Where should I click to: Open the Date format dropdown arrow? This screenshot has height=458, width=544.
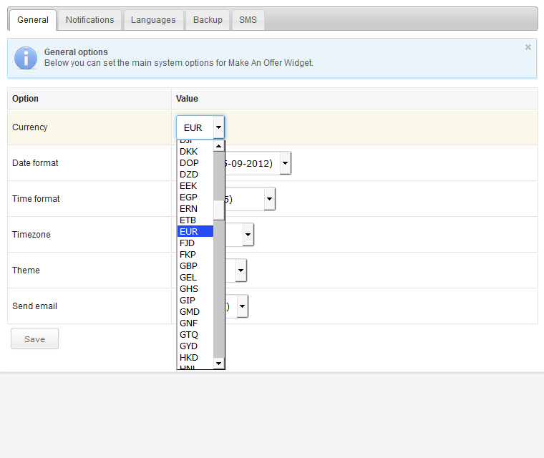click(x=285, y=163)
